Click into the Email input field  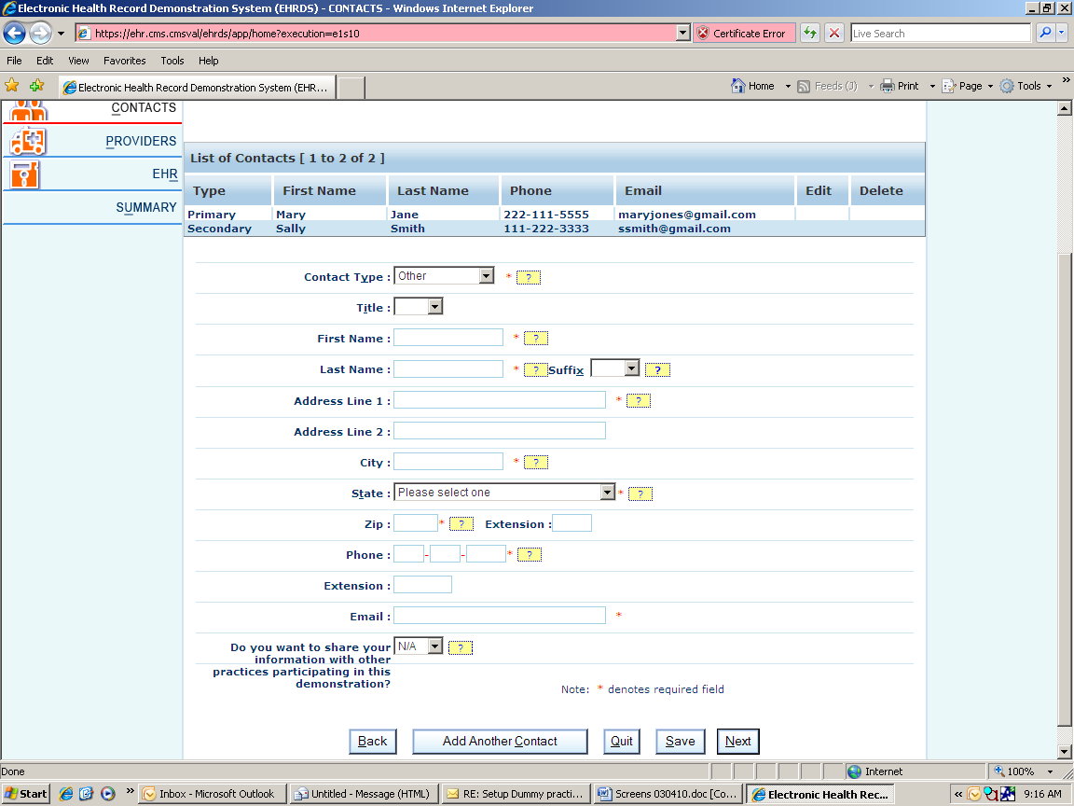[x=500, y=615]
